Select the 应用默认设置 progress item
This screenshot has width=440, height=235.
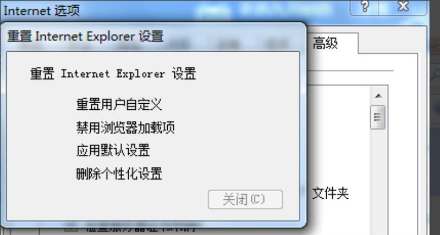pyautogui.click(x=113, y=150)
